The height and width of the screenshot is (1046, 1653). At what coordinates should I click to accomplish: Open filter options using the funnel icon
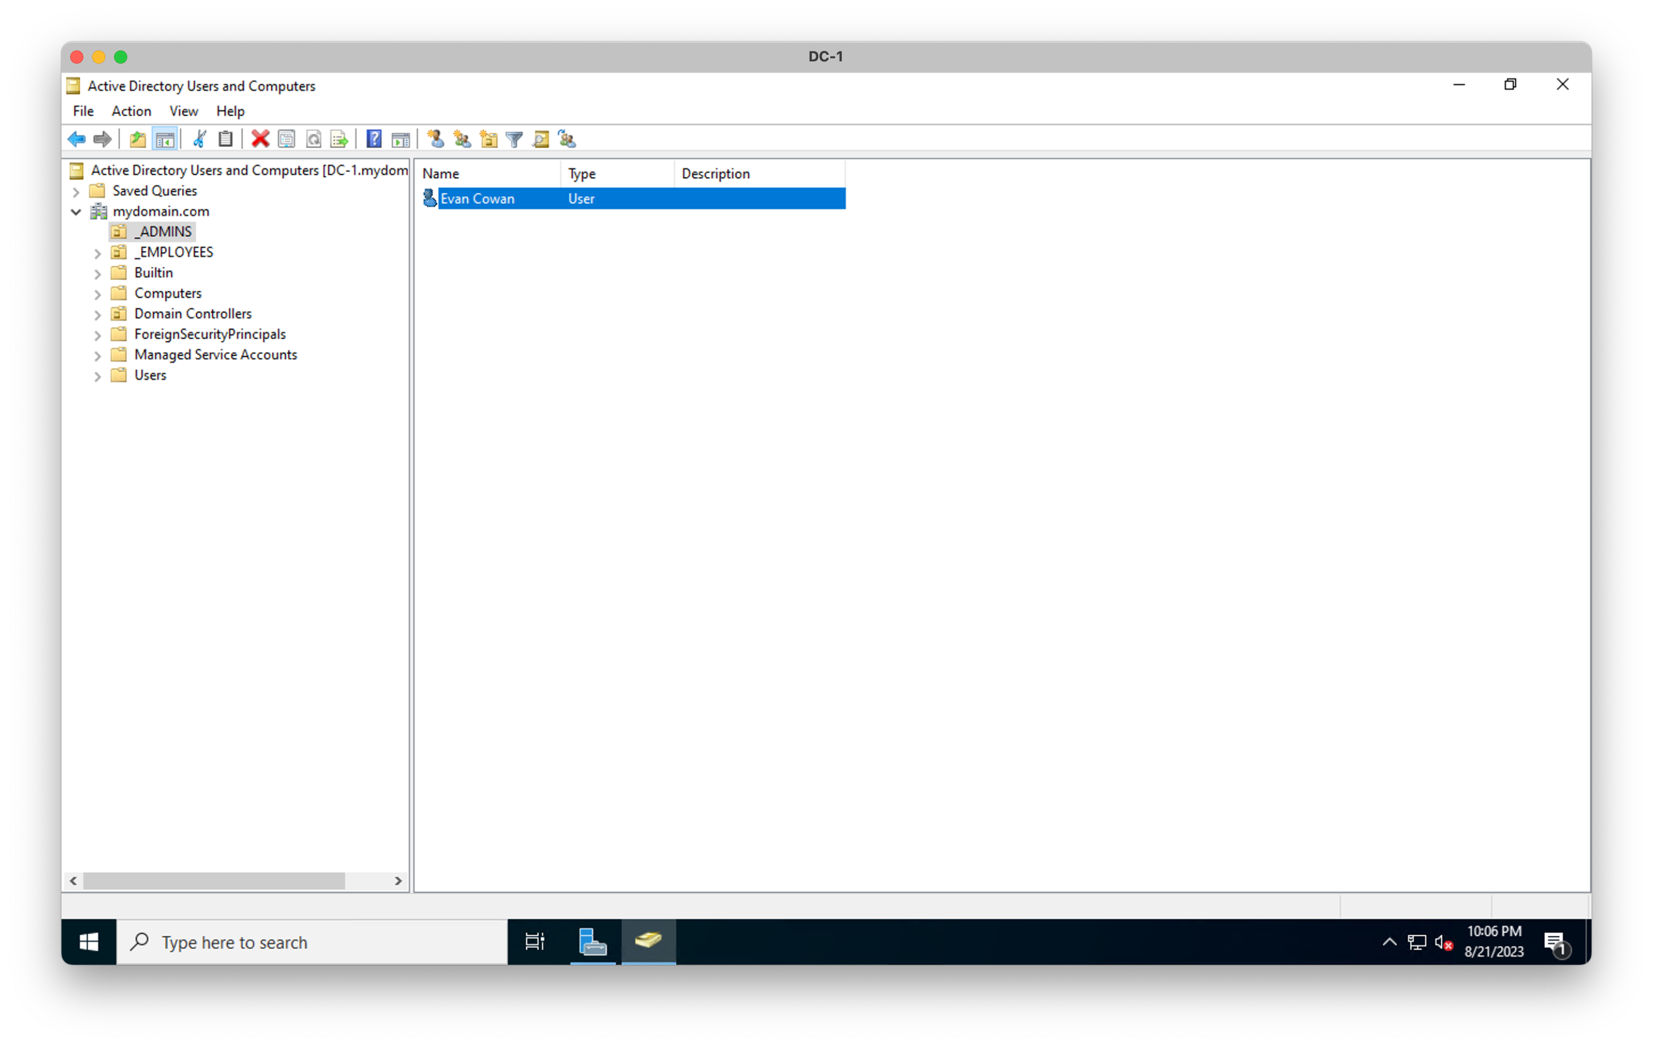514,139
